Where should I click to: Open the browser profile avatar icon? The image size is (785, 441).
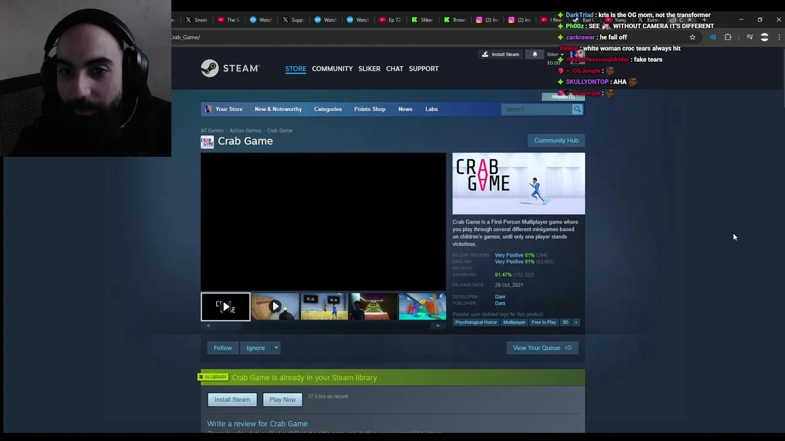(x=764, y=37)
